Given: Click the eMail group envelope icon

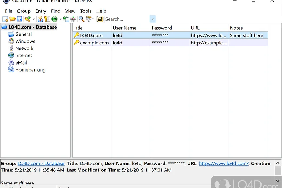Looking at the screenshot, I should (x=11, y=62).
